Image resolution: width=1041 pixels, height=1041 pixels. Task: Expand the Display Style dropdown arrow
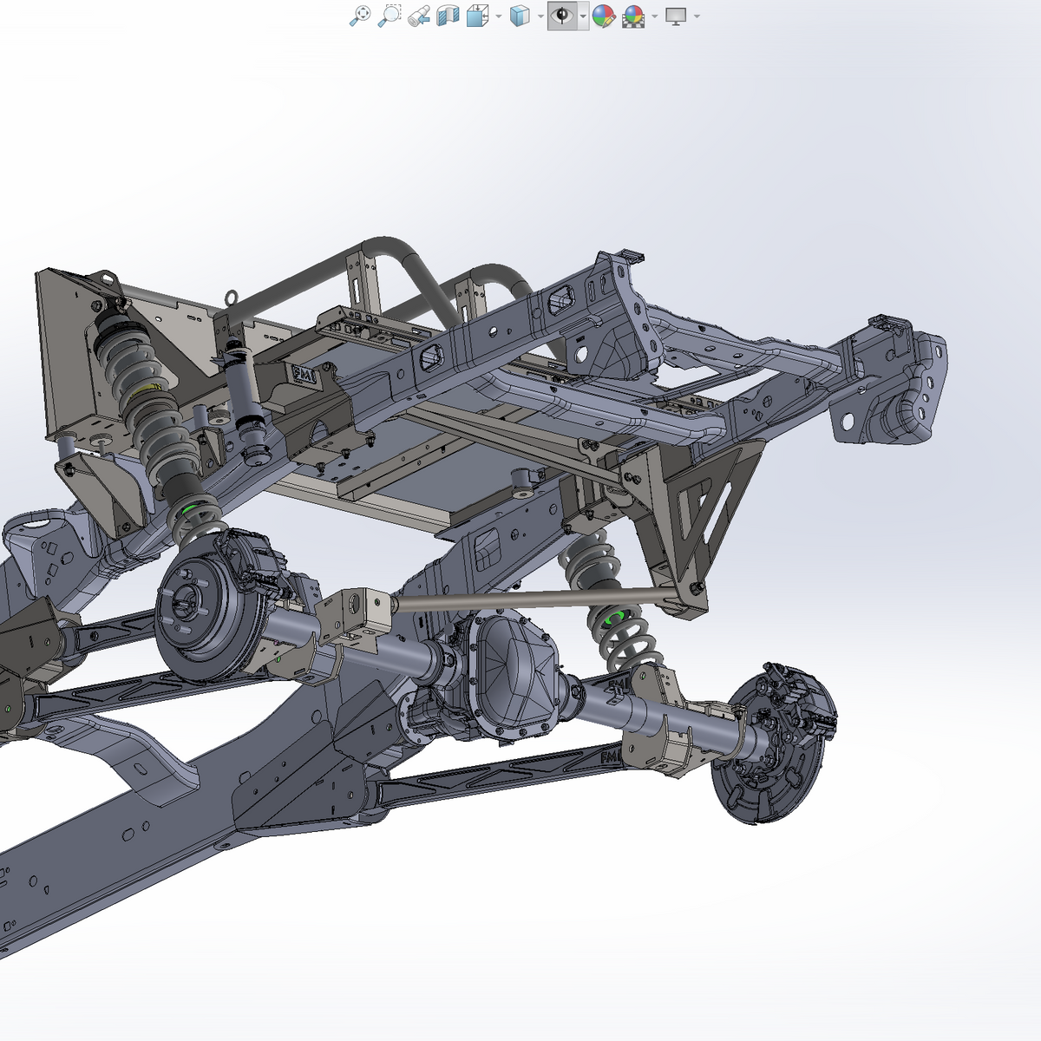pyautogui.click(x=540, y=16)
